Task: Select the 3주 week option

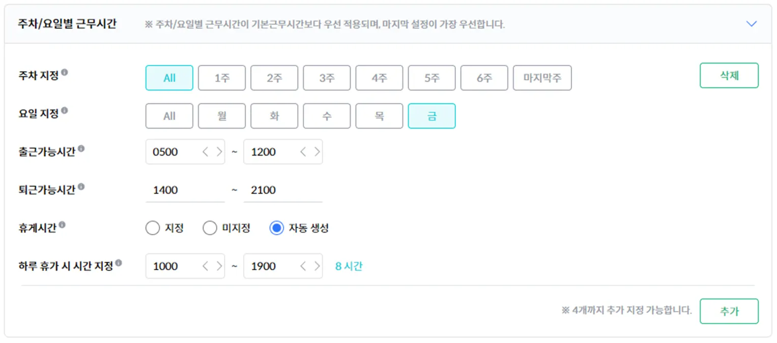Action: [327, 78]
